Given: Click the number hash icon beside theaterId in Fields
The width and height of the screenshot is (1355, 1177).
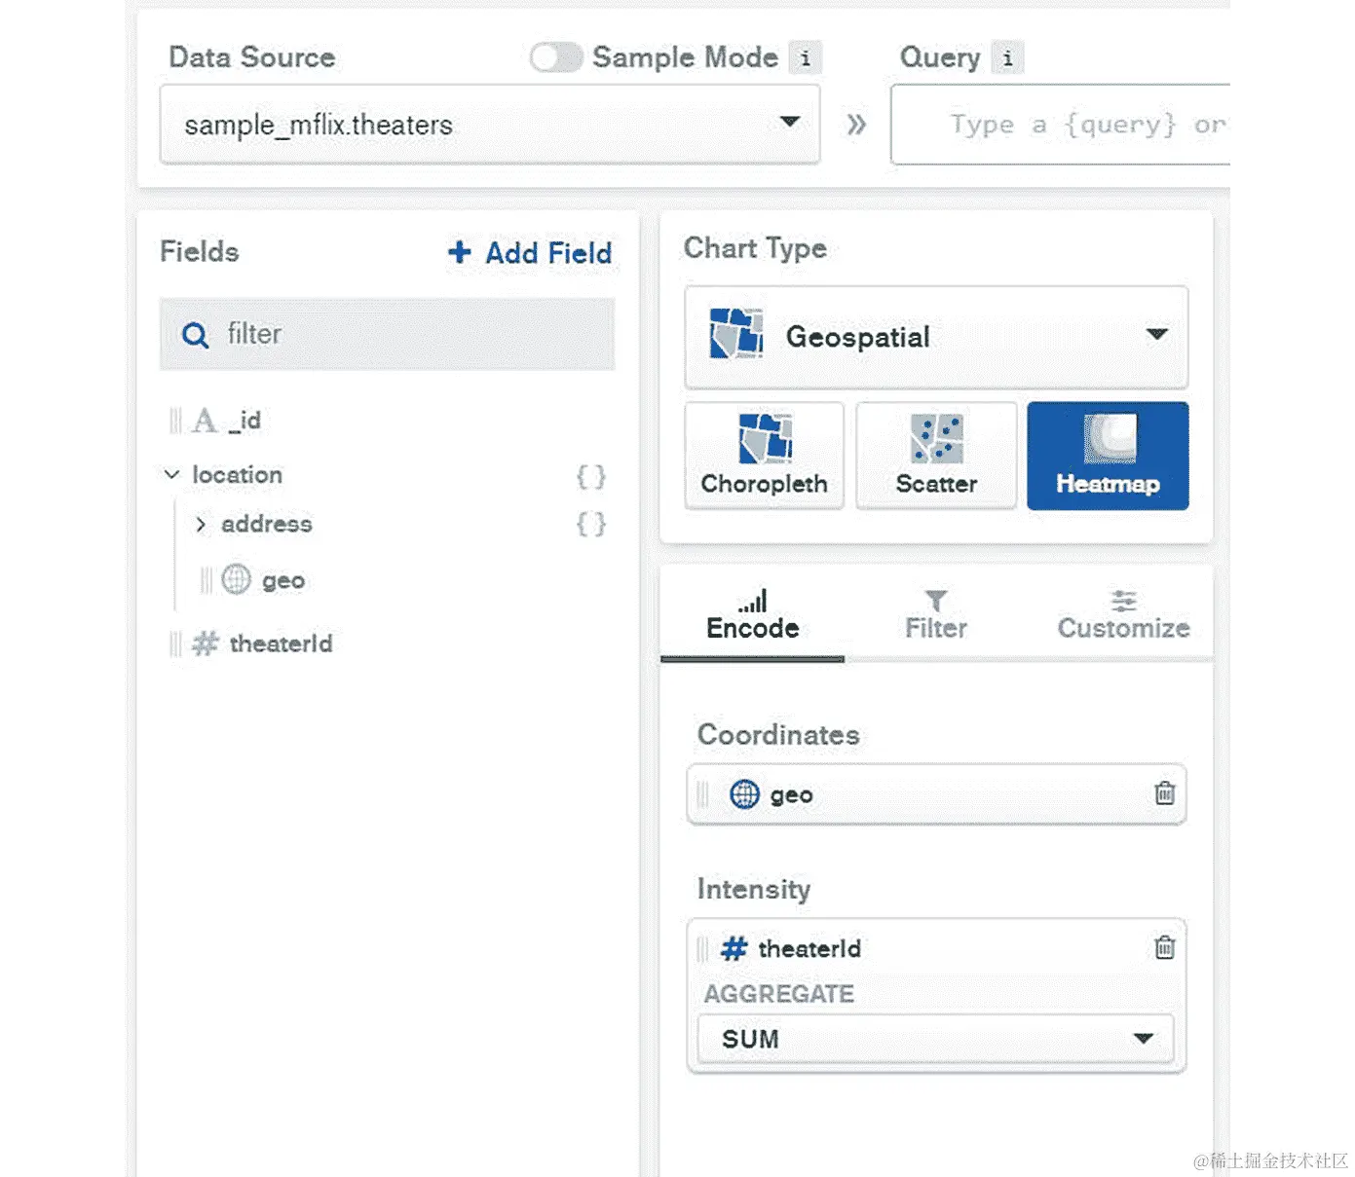Looking at the screenshot, I should click(x=205, y=644).
